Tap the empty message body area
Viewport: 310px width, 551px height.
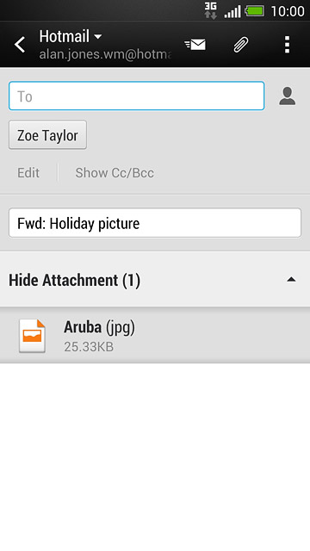pos(155,457)
